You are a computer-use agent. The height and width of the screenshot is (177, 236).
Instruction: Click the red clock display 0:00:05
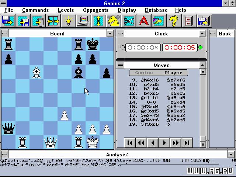coord(180,48)
